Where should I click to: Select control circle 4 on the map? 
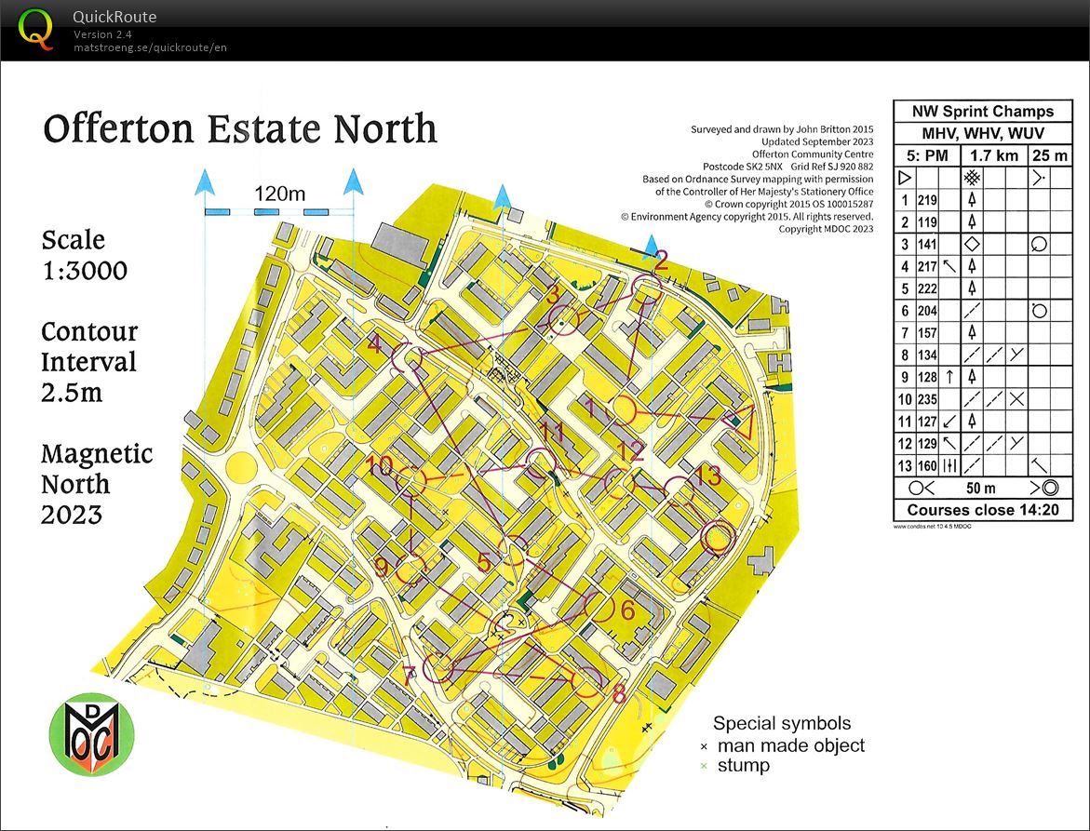click(x=408, y=357)
